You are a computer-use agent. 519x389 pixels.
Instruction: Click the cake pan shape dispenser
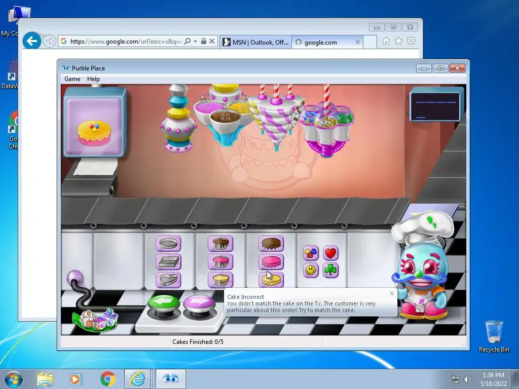click(x=178, y=118)
